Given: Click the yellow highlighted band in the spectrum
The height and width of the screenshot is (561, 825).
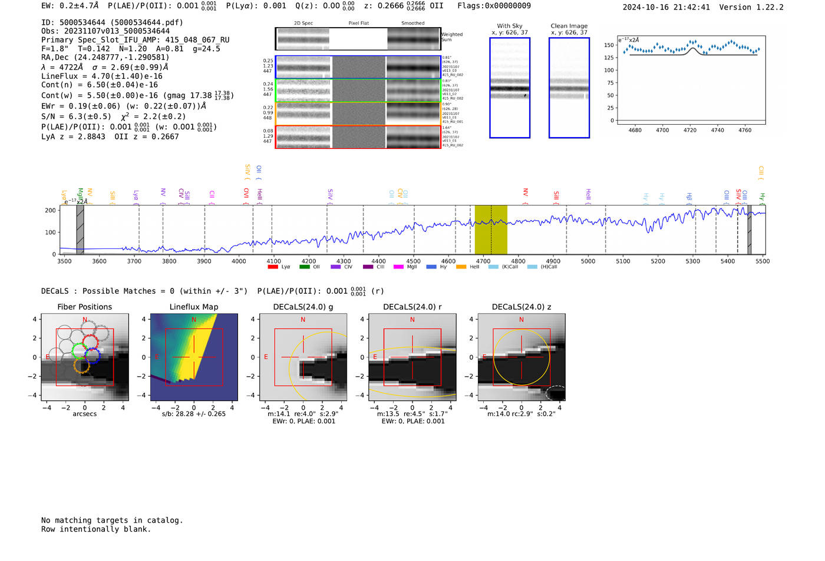Looking at the screenshot, I should 491,230.
